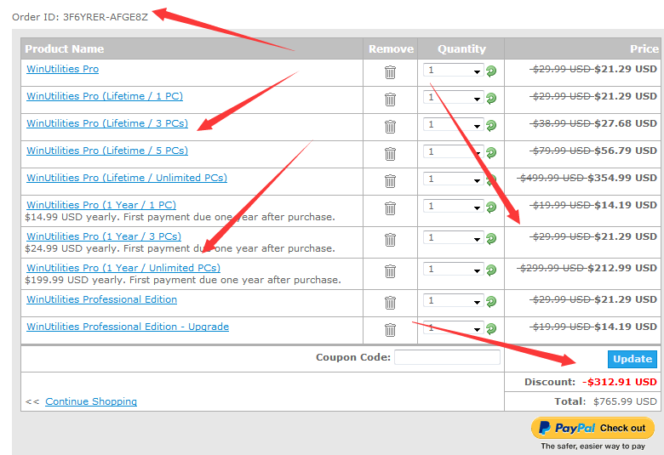This screenshot has width=664, height=455.
Task: Open quantity dropdown for 1 Year / 1 PC
Action: pos(453,206)
